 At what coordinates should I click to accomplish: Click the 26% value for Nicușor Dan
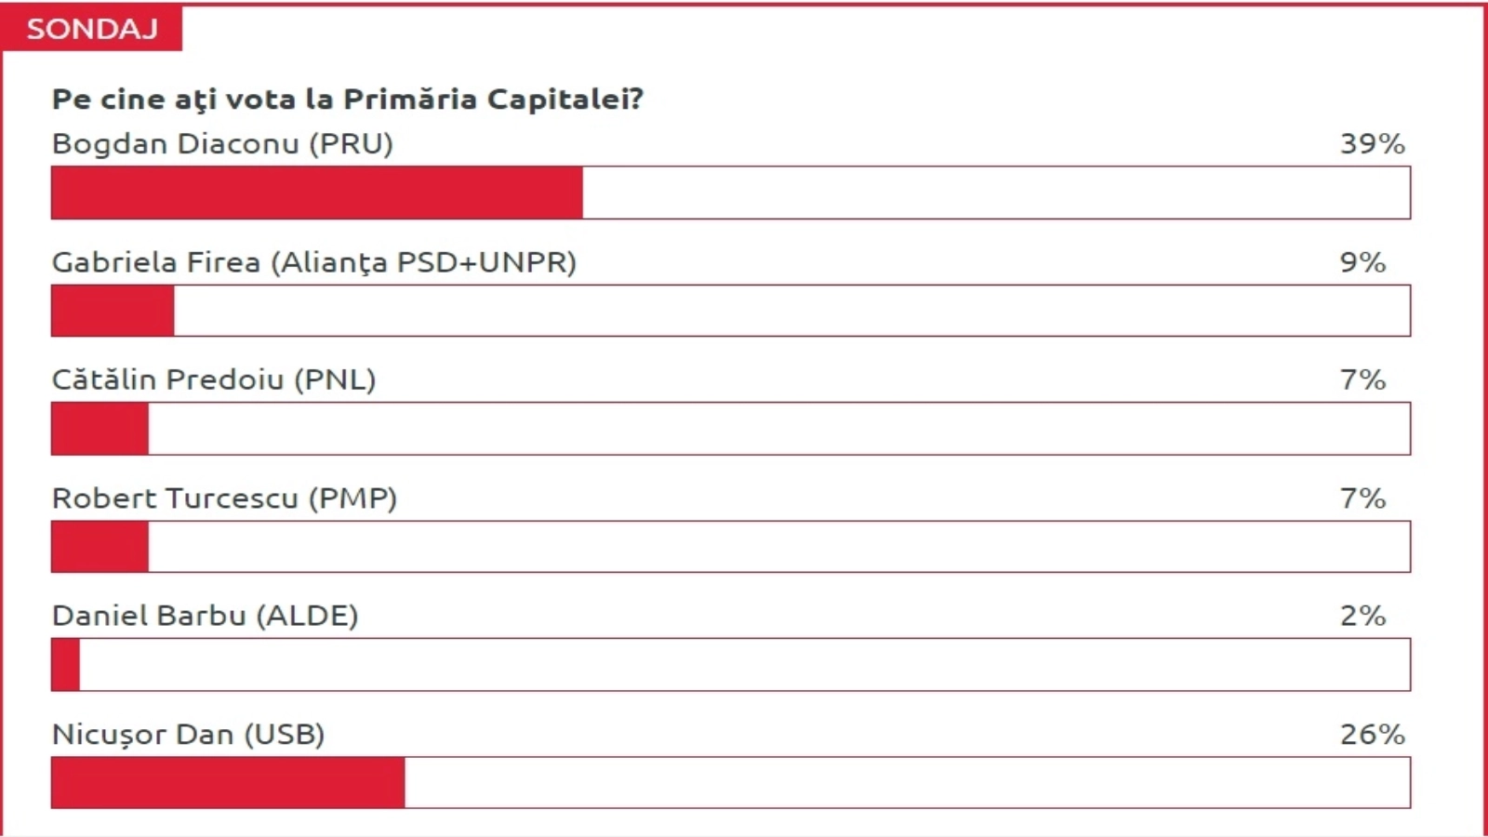pyautogui.click(x=1372, y=735)
